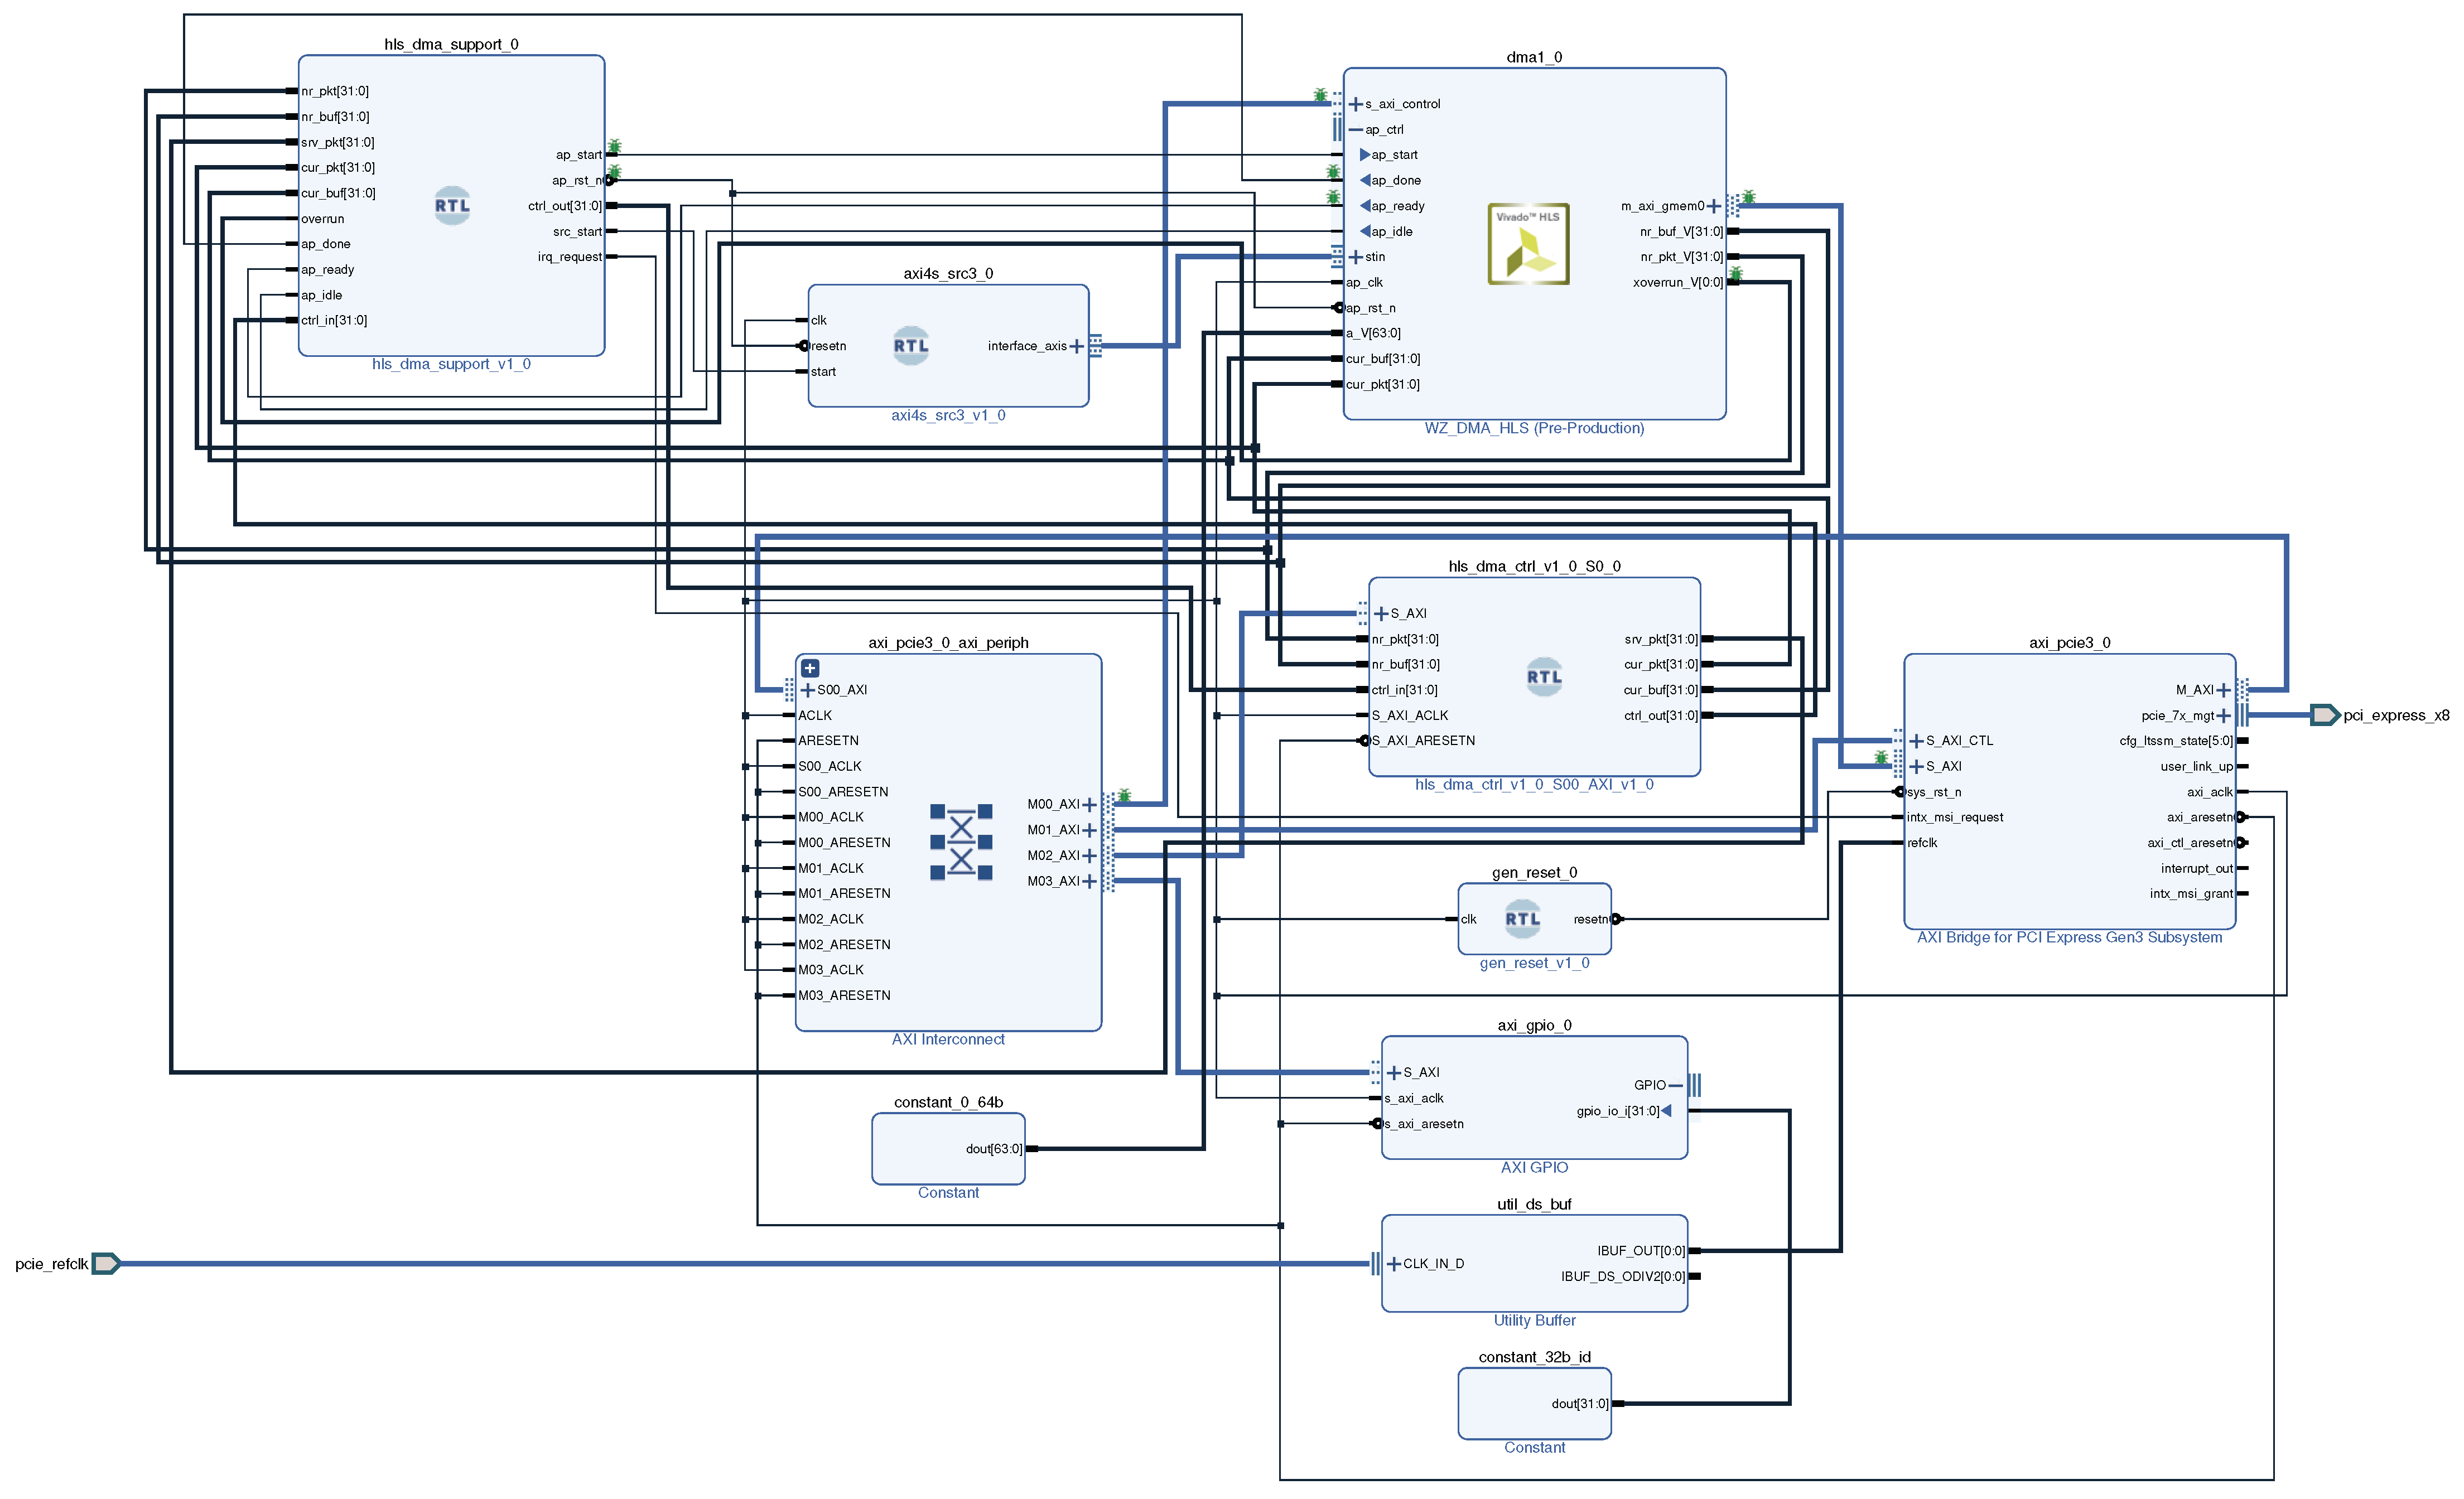Expand CLK_IN_D on util_ds_buf
Screen dimensions: 2464x1499
point(1393,1264)
